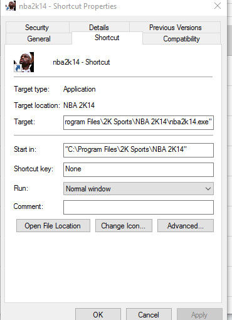Screen dimensions: 232x320
Task: Switch to the Details tab
Action: (99, 28)
